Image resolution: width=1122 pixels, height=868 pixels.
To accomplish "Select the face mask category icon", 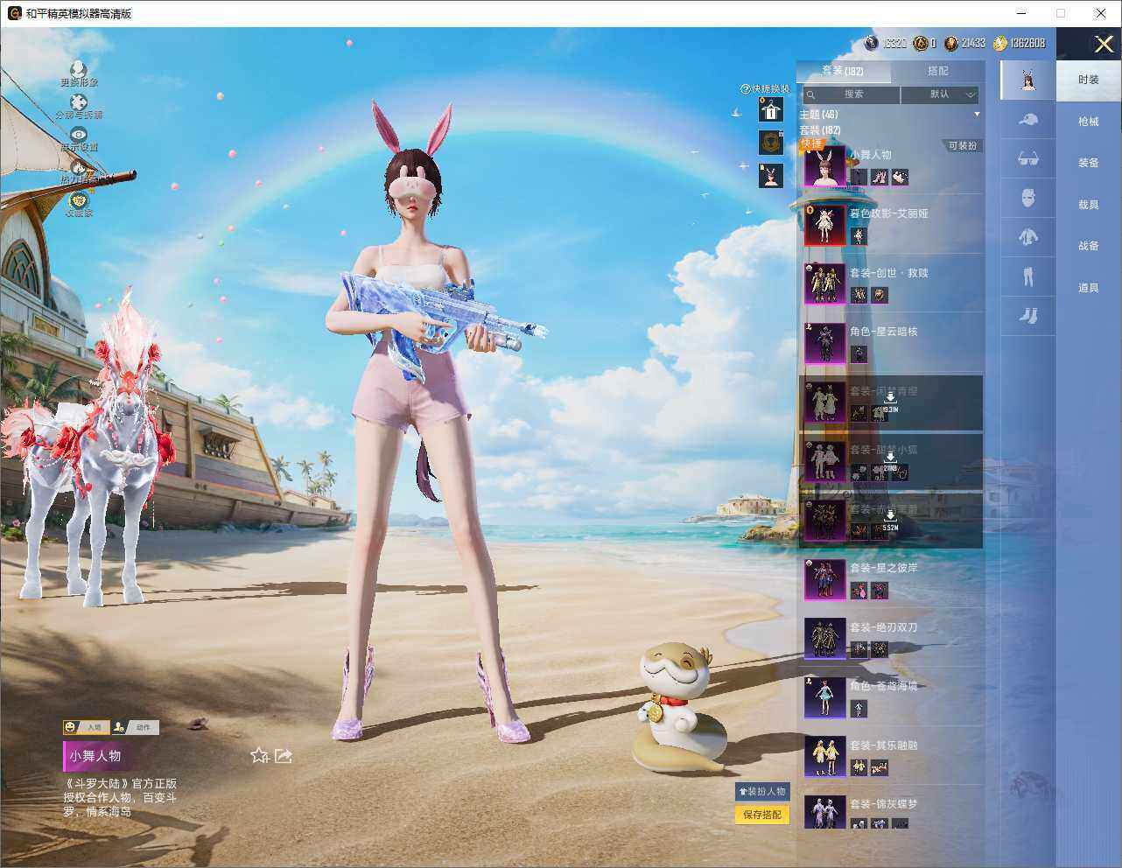I will click(x=1028, y=198).
